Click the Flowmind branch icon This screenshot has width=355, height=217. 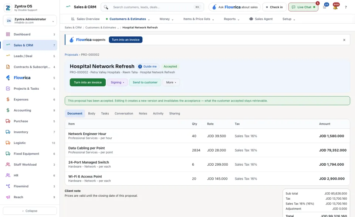(x=8, y=186)
